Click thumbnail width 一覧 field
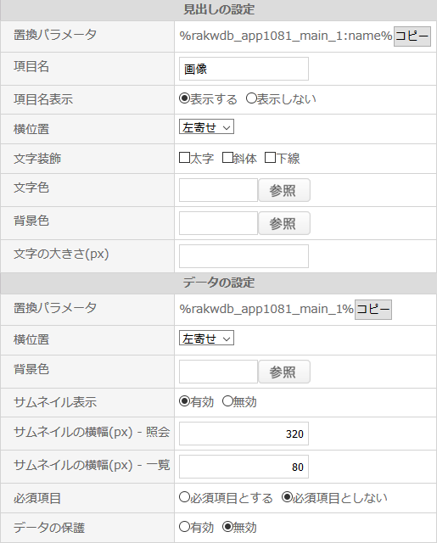 [x=244, y=467]
